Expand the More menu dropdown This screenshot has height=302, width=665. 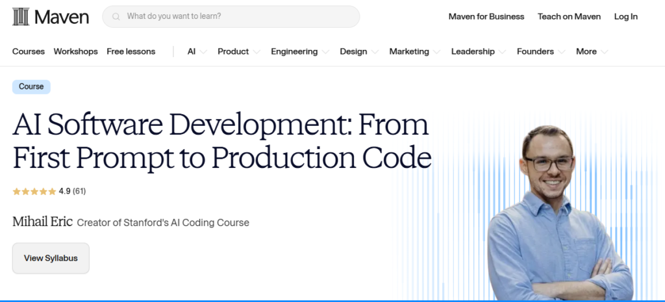(592, 52)
